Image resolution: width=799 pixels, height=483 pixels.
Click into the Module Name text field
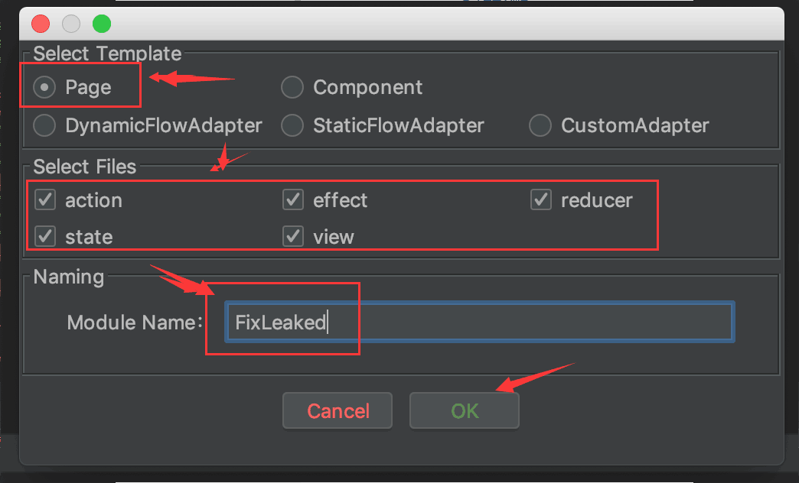[x=480, y=323]
